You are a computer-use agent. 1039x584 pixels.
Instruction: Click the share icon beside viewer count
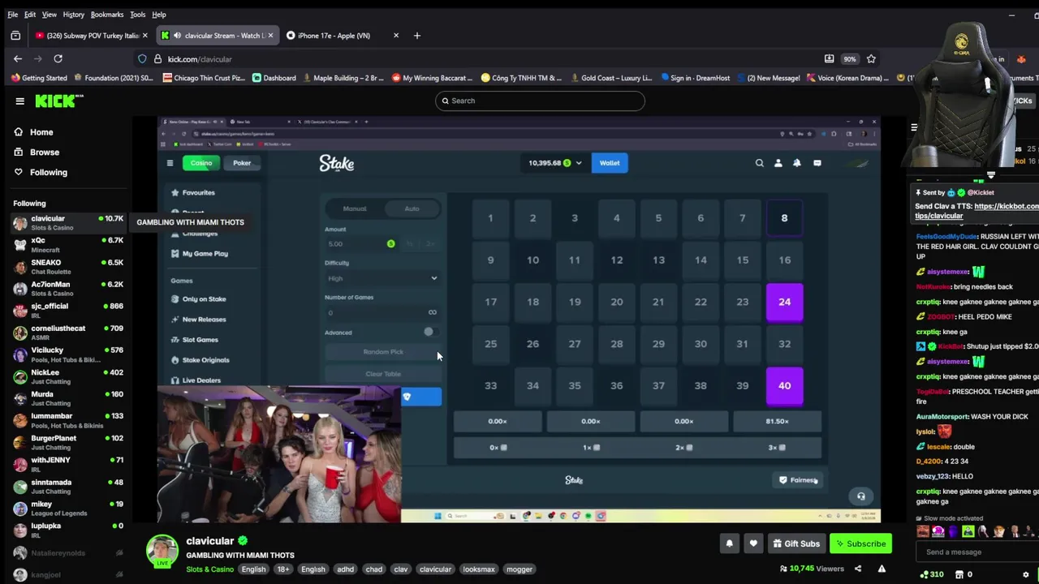(858, 569)
